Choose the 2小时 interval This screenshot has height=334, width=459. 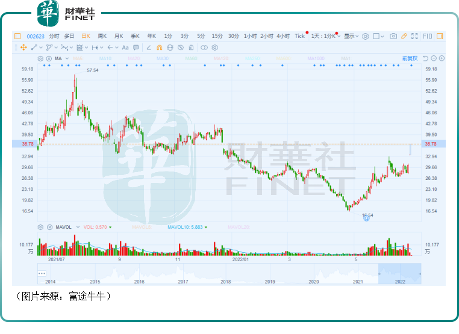coord(267,36)
